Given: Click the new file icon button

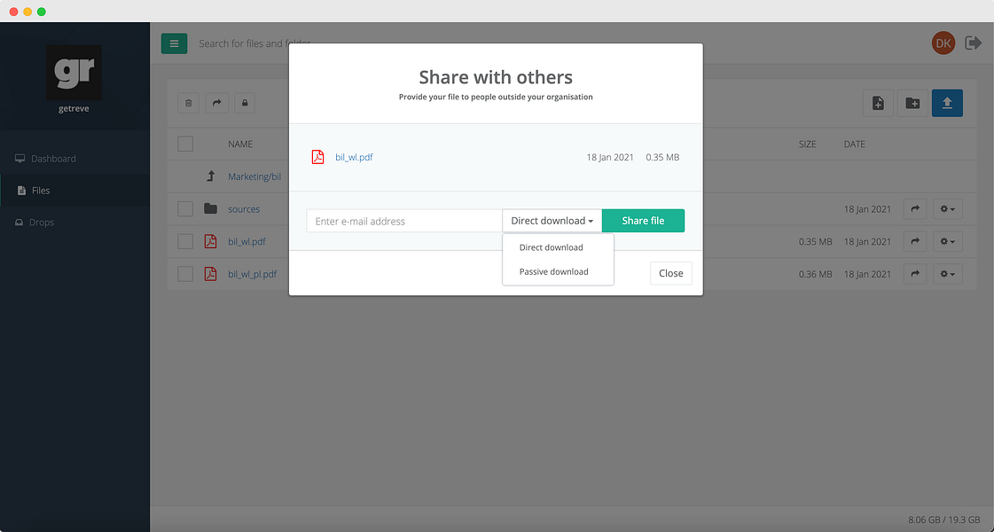Looking at the screenshot, I should point(878,104).
